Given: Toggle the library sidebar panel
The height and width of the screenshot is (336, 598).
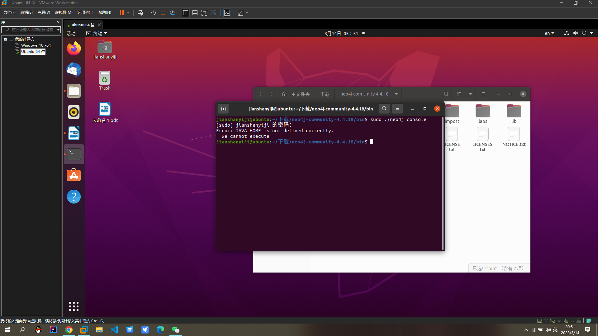Looking at the screenshot, I should coord(186,13).
